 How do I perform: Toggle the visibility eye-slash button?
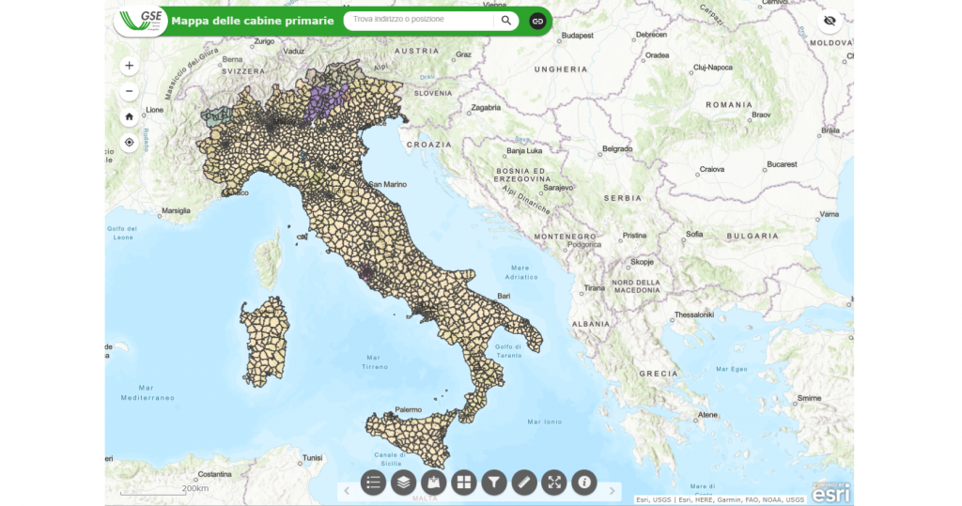click(830, 21)
